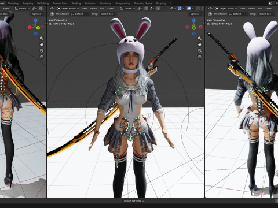The image size is (278, 208).
Task: Open pivot point dropdown in middle viewport
Action: [x=140, y=9]
